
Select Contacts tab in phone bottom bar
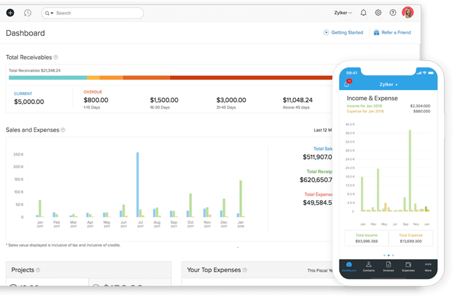point(369,267)
